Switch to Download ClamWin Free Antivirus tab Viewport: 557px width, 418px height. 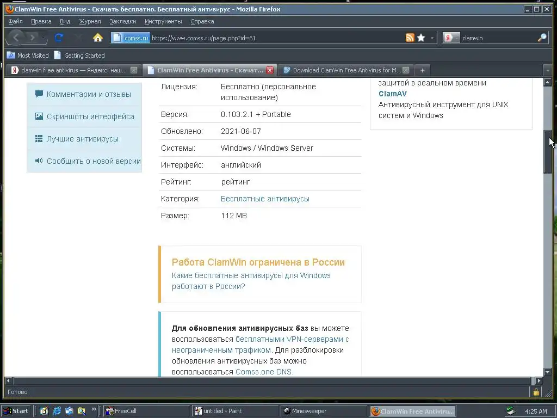tap(346, 70)
